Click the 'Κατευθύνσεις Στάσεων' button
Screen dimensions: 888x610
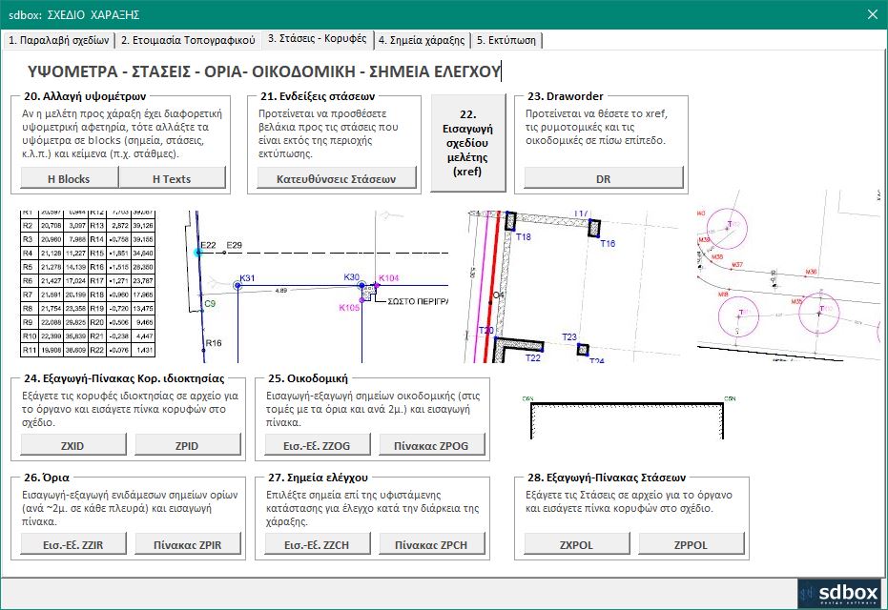[x=338, y=178]
